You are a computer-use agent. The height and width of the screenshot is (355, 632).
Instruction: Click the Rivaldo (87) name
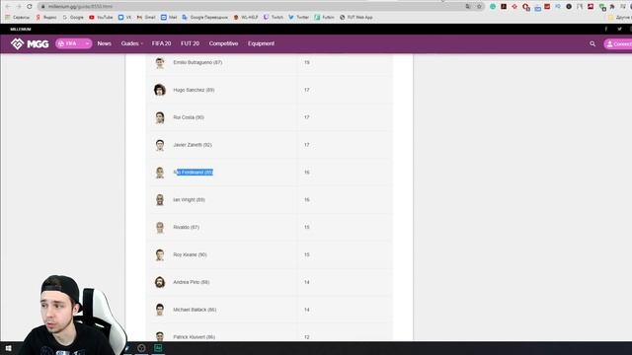[187, 227]
